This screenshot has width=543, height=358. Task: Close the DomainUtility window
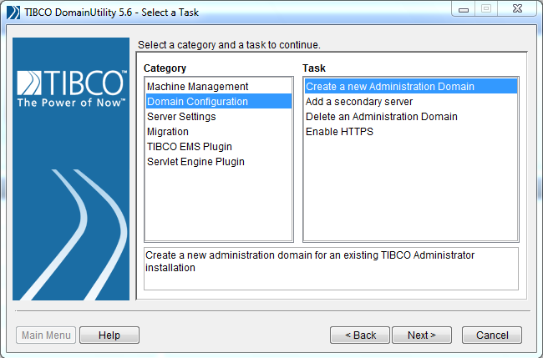pos(517,9)
